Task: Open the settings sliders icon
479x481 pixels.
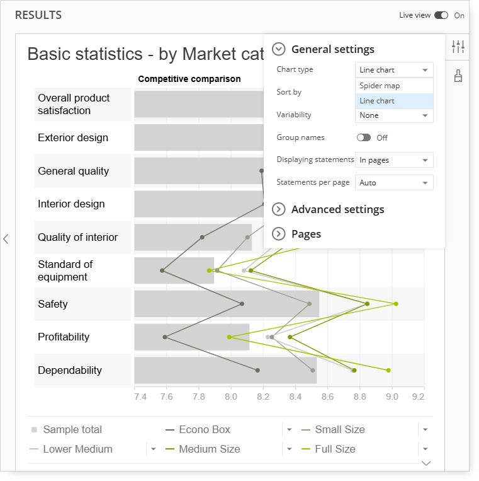Action: [458, 47]
